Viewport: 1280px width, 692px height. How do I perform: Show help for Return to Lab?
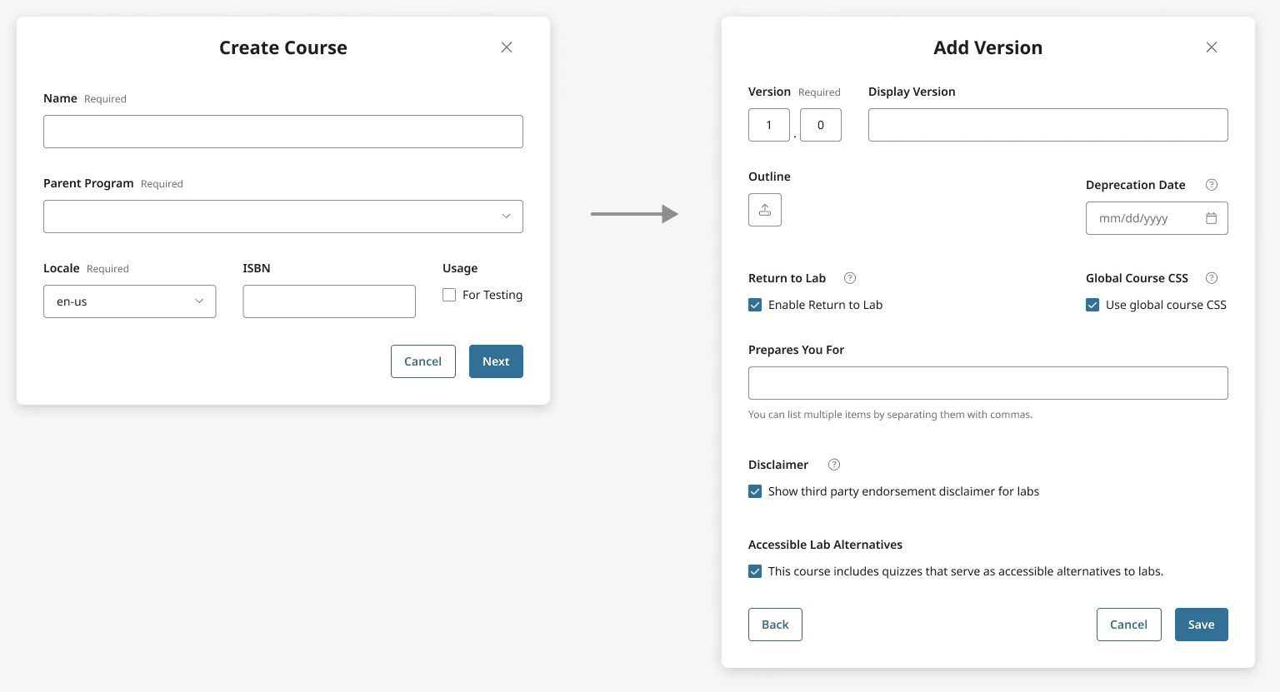850,278
